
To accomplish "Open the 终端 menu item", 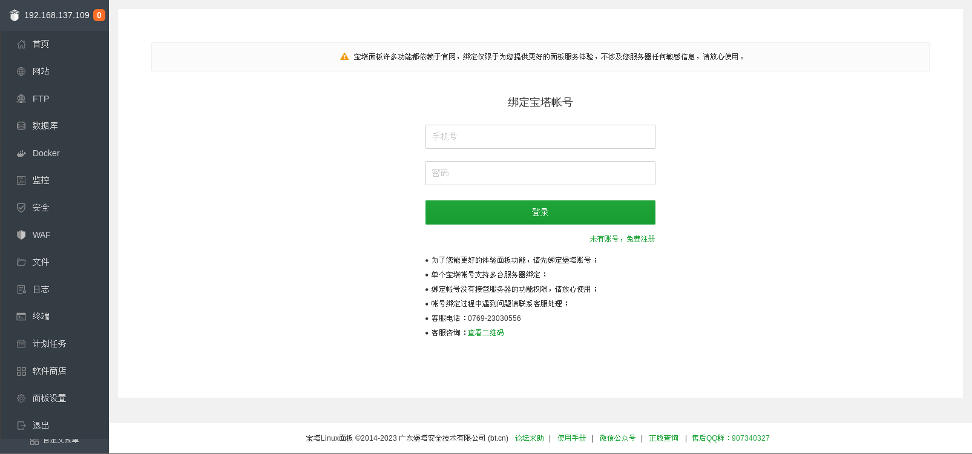I will coord(54,317).
